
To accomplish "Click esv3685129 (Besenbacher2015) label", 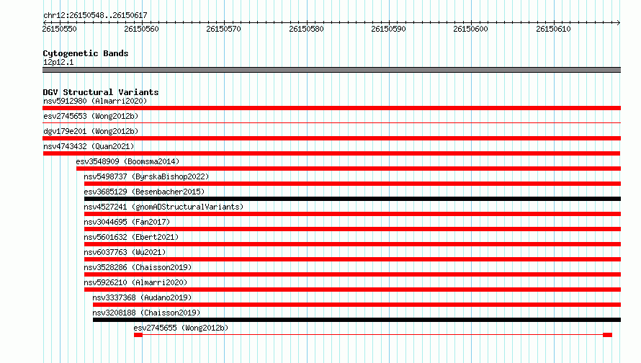I will click(x=144, y=192).
